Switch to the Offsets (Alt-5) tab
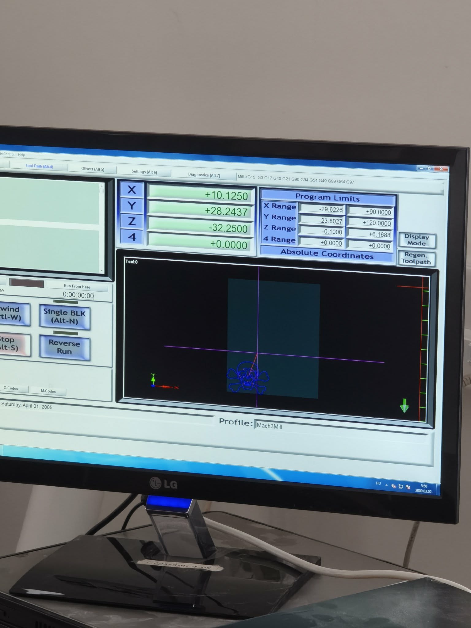471x628 pixels. 93,169
